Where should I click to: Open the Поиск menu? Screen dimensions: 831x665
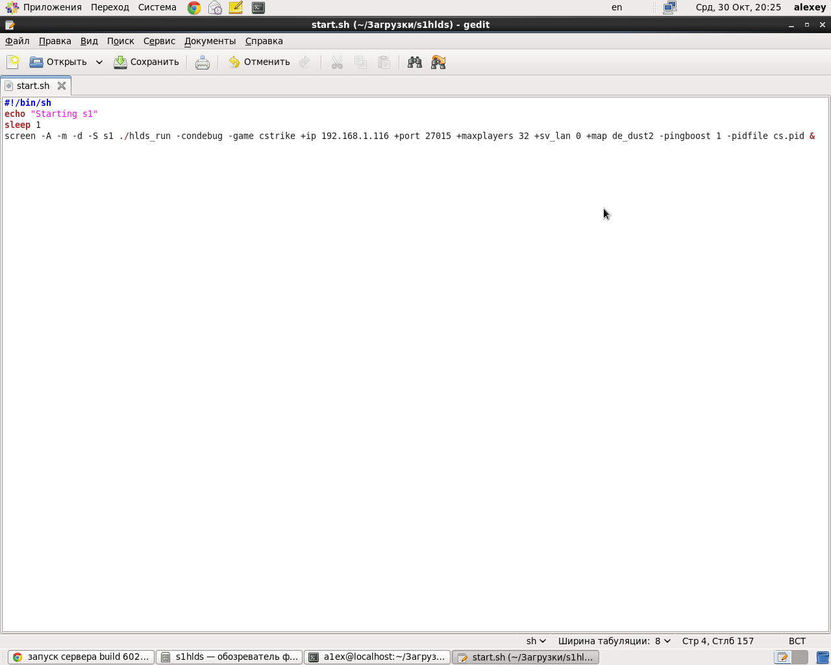(x=121, y=41)
